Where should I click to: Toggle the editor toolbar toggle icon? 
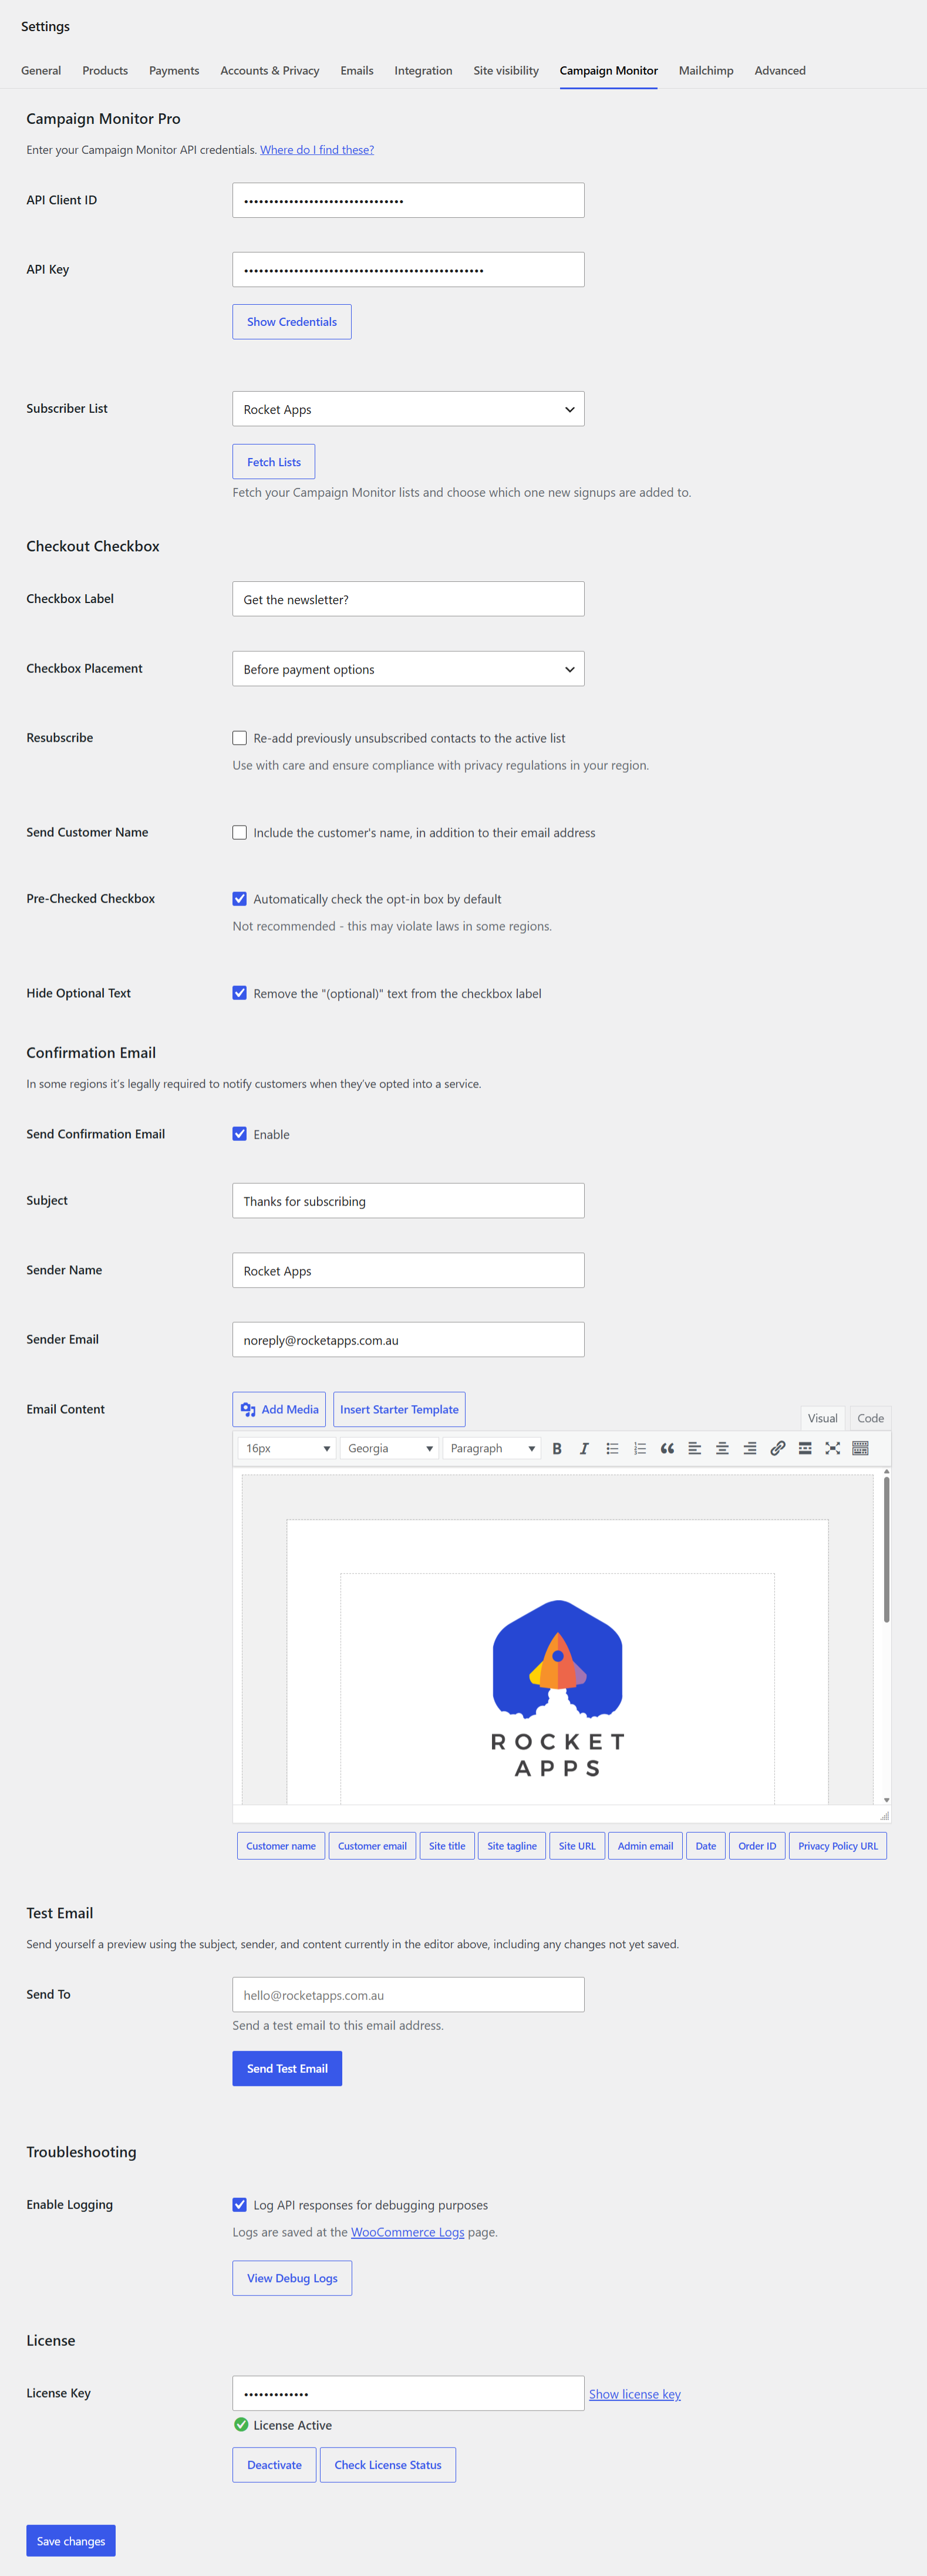[860, 1448]
